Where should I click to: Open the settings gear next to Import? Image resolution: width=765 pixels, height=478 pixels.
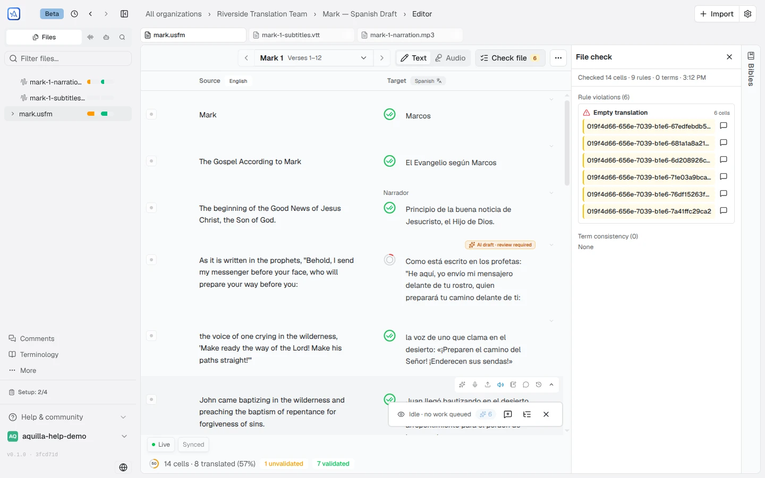coord(747,14)
